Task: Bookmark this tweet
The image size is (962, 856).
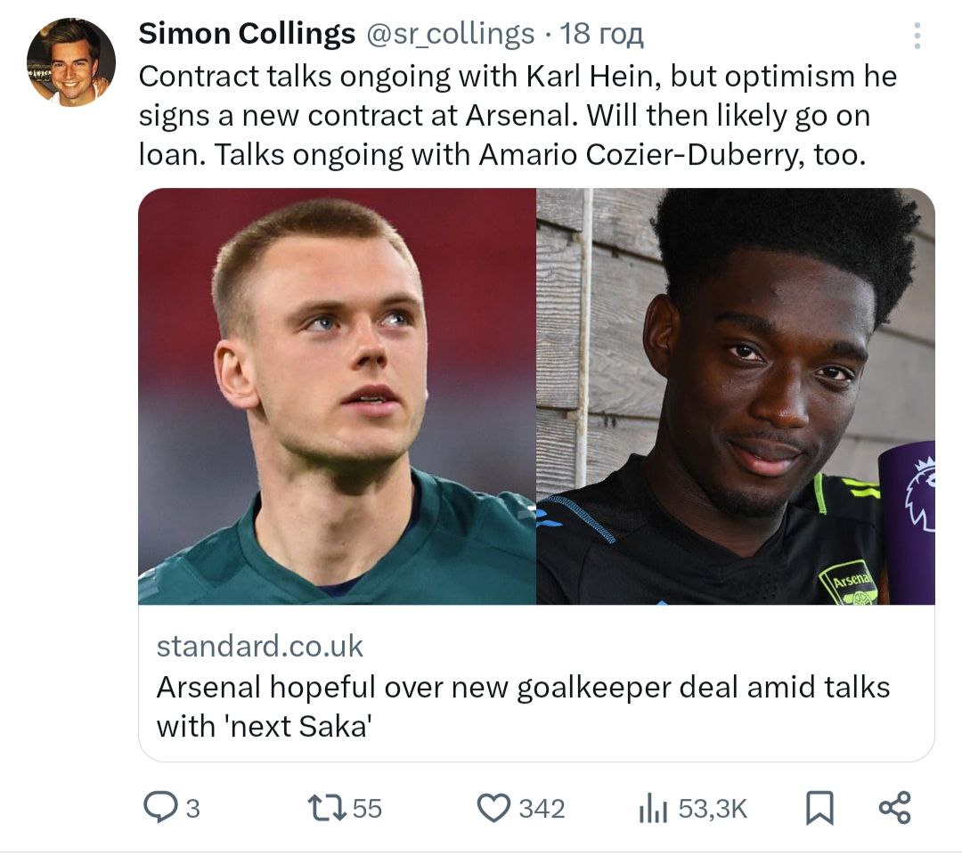Action: click(x=819, y=809)
